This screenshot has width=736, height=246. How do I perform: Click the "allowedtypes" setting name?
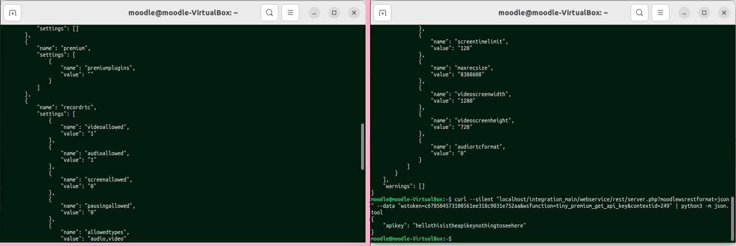coord(107,232)
